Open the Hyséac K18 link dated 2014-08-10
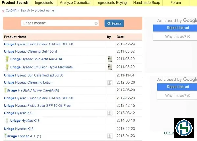The height and width of the screenshot is (141, 197). (25, 121)
